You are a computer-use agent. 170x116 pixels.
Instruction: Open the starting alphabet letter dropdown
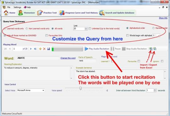click(156, 36)
